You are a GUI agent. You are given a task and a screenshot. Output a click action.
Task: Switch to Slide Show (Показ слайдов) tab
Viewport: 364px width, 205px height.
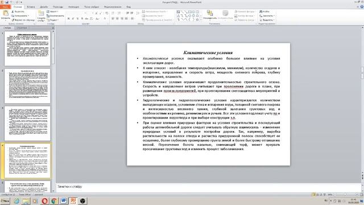91,7
